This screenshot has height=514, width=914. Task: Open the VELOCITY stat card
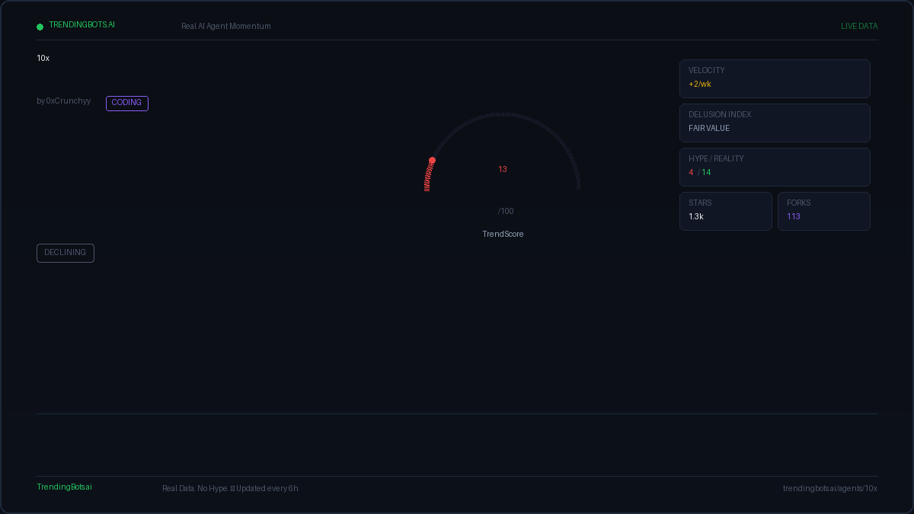point(775,78)
